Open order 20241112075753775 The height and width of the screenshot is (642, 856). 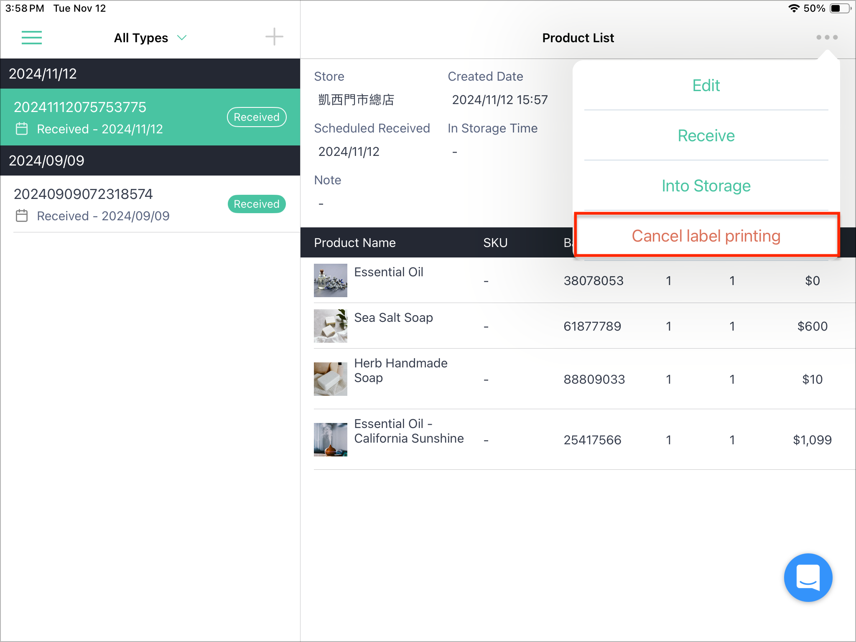coord(150,117)
